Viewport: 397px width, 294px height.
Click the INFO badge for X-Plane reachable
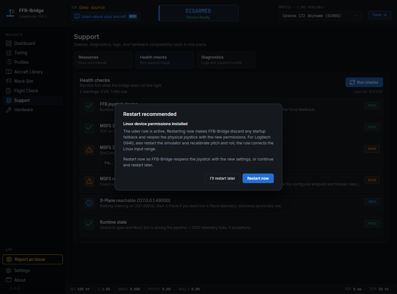pos(372,202)
